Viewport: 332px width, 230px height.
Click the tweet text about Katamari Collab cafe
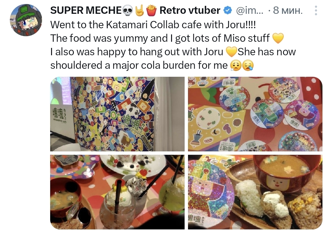[153, 25]
